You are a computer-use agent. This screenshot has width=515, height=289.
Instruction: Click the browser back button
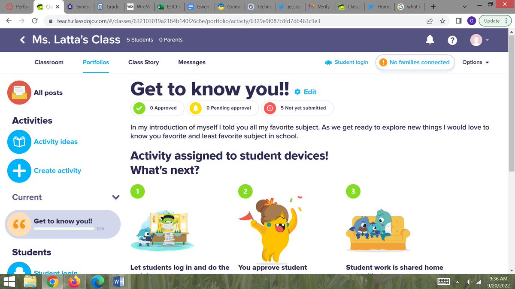pyautogui.click(x=9, y=21)
